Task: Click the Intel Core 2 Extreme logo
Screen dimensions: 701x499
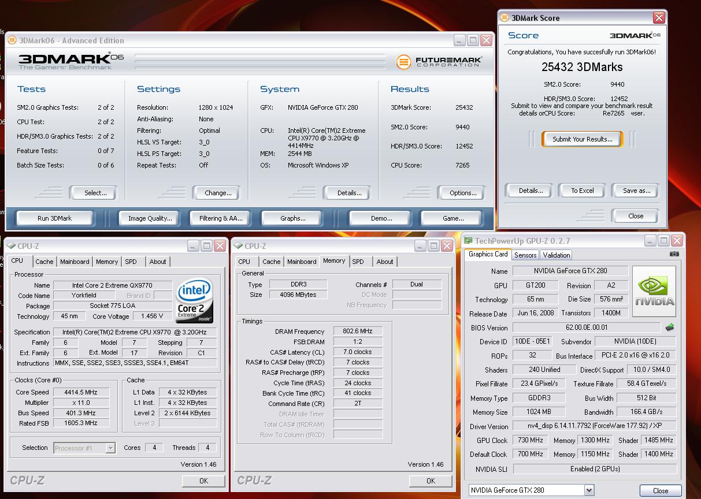Action: point(195,300)
